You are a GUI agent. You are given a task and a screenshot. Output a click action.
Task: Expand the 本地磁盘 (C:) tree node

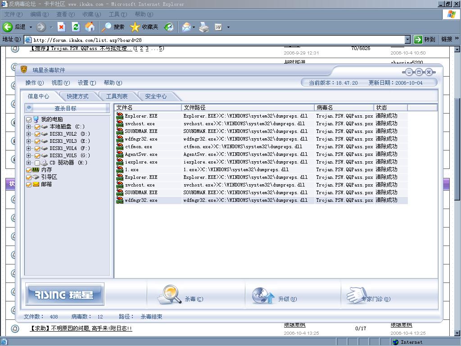pyautogui.click(x=29, y=127)
